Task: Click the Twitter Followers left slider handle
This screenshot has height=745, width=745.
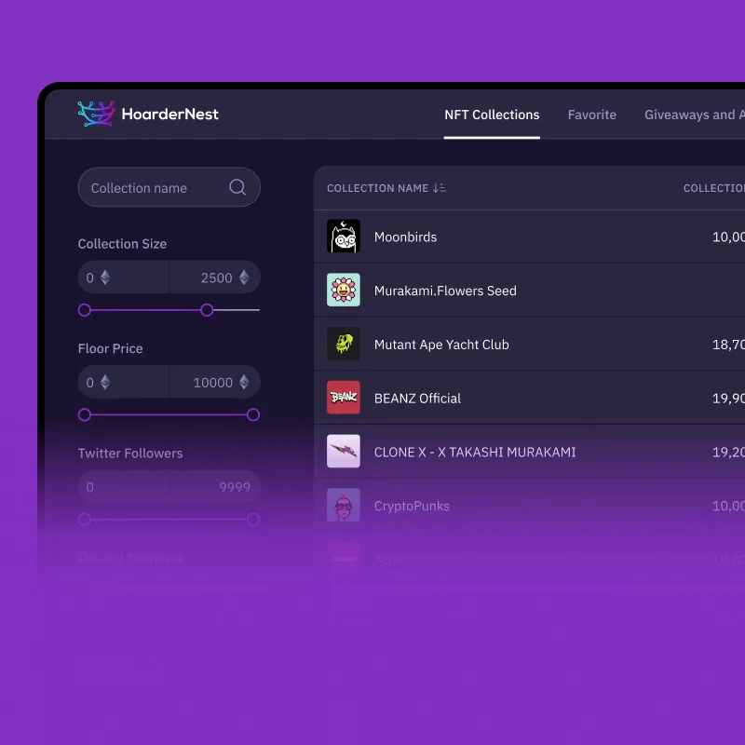Action: pyautogui.click(x=85, y=520)
